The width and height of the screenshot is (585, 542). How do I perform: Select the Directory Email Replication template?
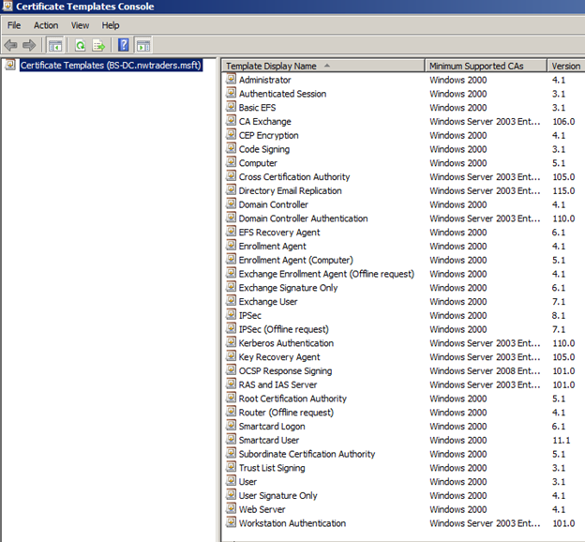[291, 190]
